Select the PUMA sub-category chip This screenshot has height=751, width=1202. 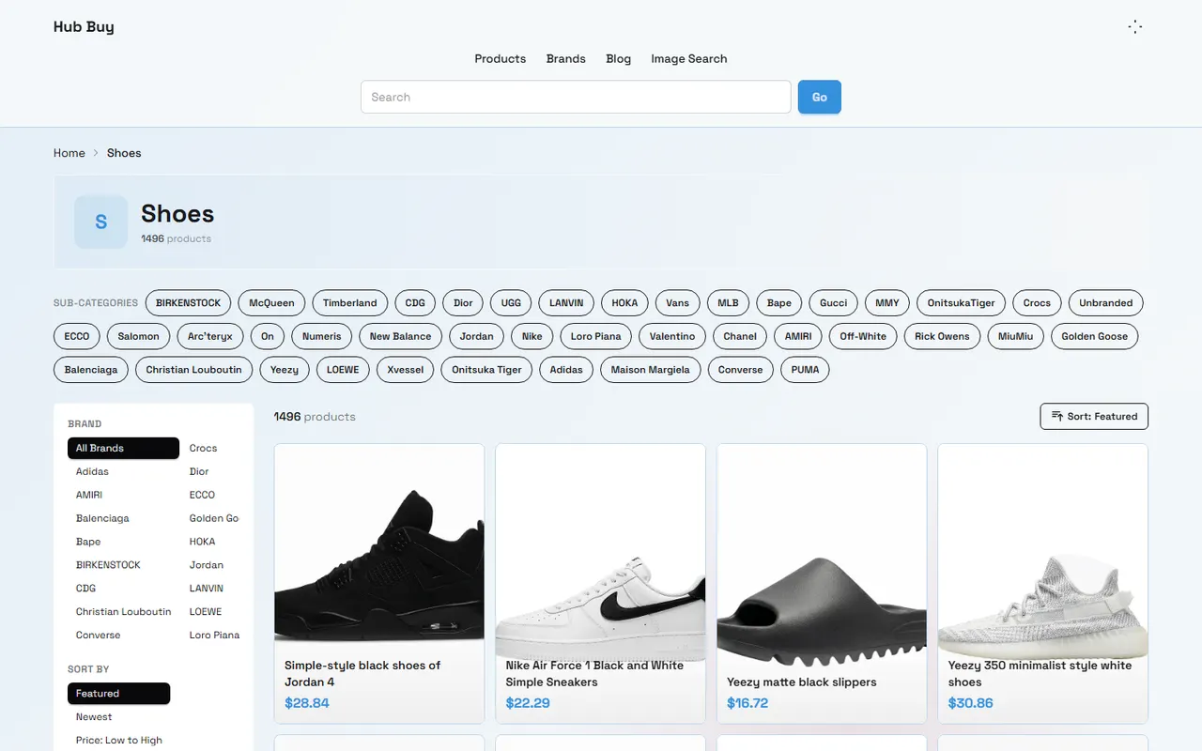click(805, 370)
